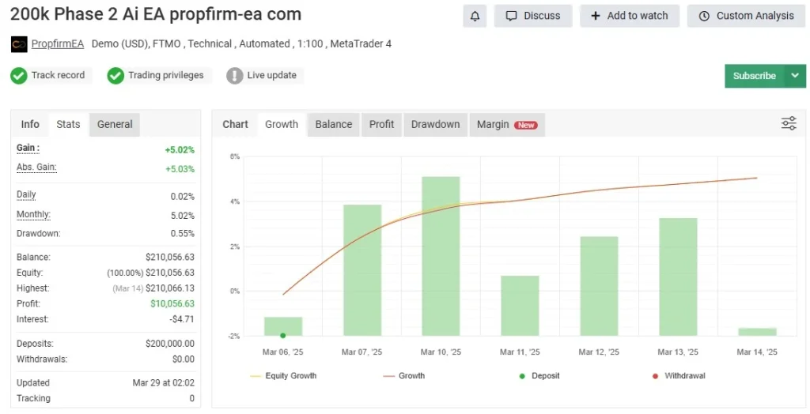Click the notification bell icon

[x=475, y=16]
